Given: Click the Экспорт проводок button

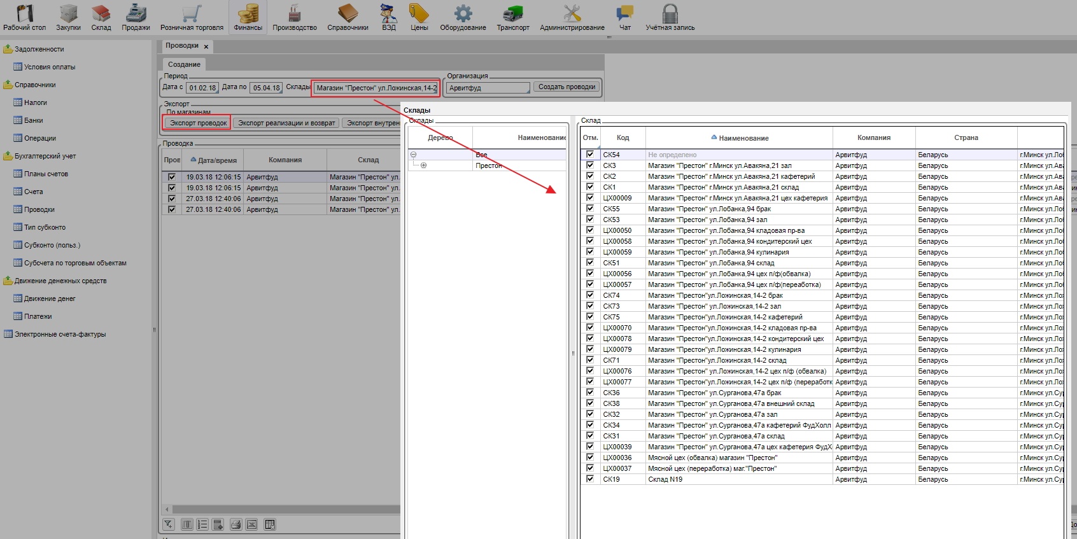Looking at the screenshot, I should [x=198, y=123].
